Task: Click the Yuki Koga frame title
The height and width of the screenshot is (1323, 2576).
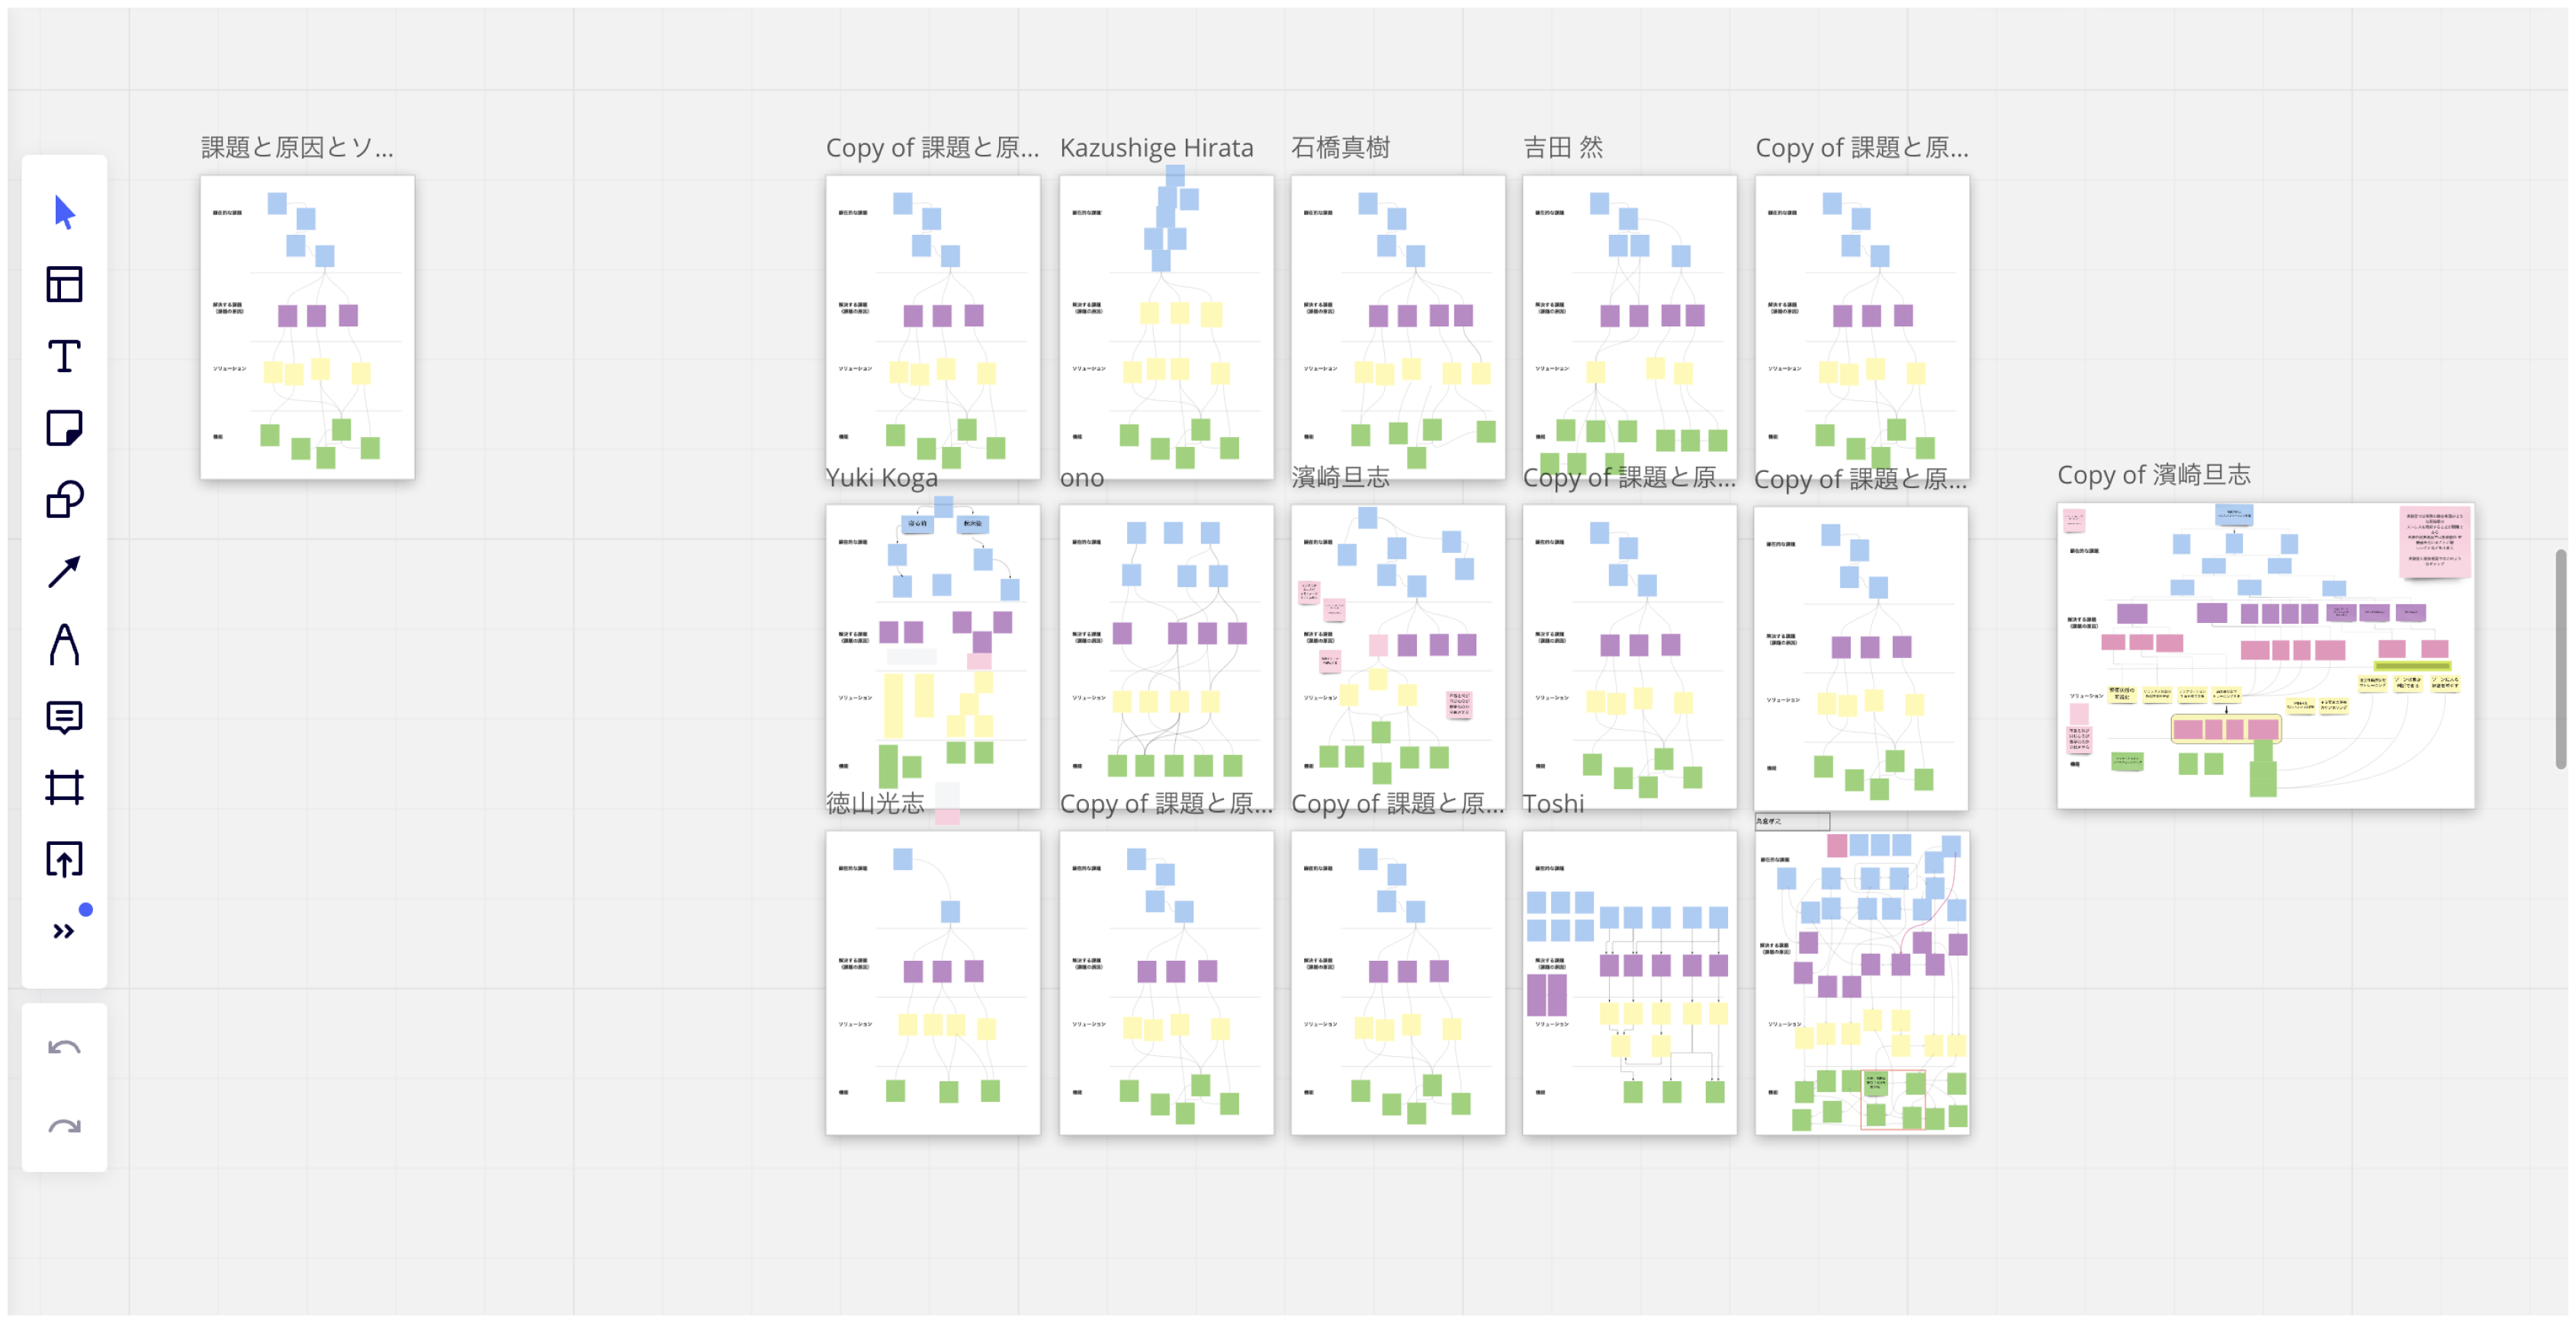Action: point(881,478)
